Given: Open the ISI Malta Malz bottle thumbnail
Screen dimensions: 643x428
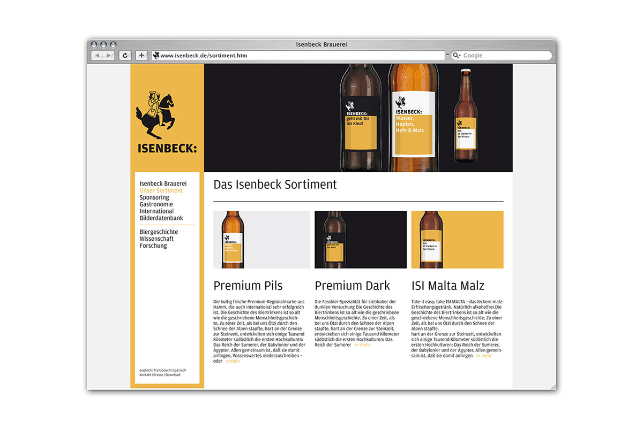Looking at the screenshot, I should (x=458, y=240).
